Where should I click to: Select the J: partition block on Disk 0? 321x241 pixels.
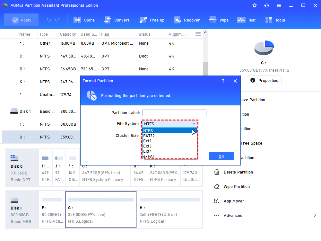coord(59,168)
